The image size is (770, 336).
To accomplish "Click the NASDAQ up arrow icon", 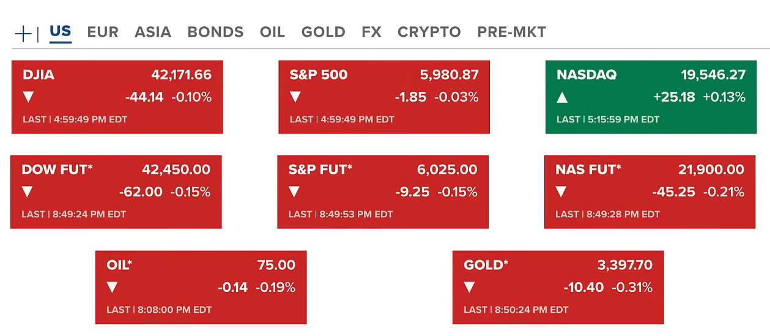I will pos(562,97).
